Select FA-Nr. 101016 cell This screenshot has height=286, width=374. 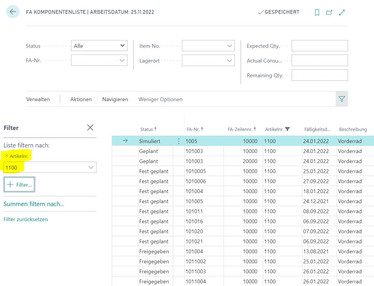tap(204, 221)
